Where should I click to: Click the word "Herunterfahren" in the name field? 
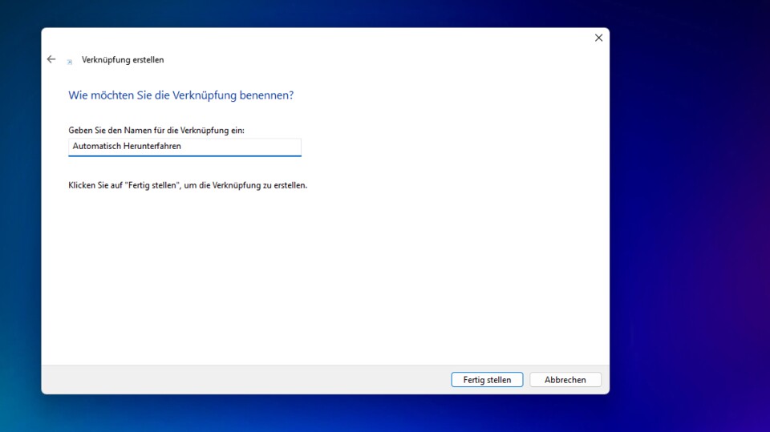(151, 147)
